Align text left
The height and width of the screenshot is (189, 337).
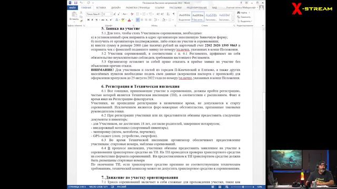click(138, 20)
